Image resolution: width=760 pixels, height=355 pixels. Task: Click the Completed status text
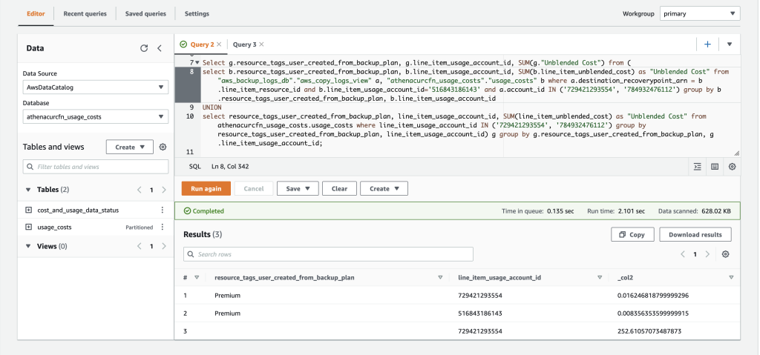click(x=209, y=211)
